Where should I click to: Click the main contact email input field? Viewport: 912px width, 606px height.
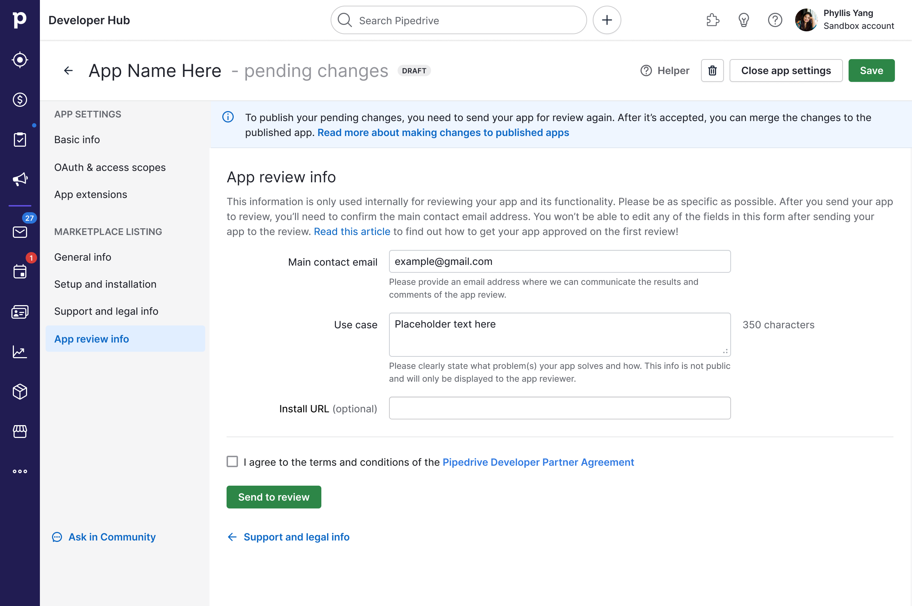560,262
